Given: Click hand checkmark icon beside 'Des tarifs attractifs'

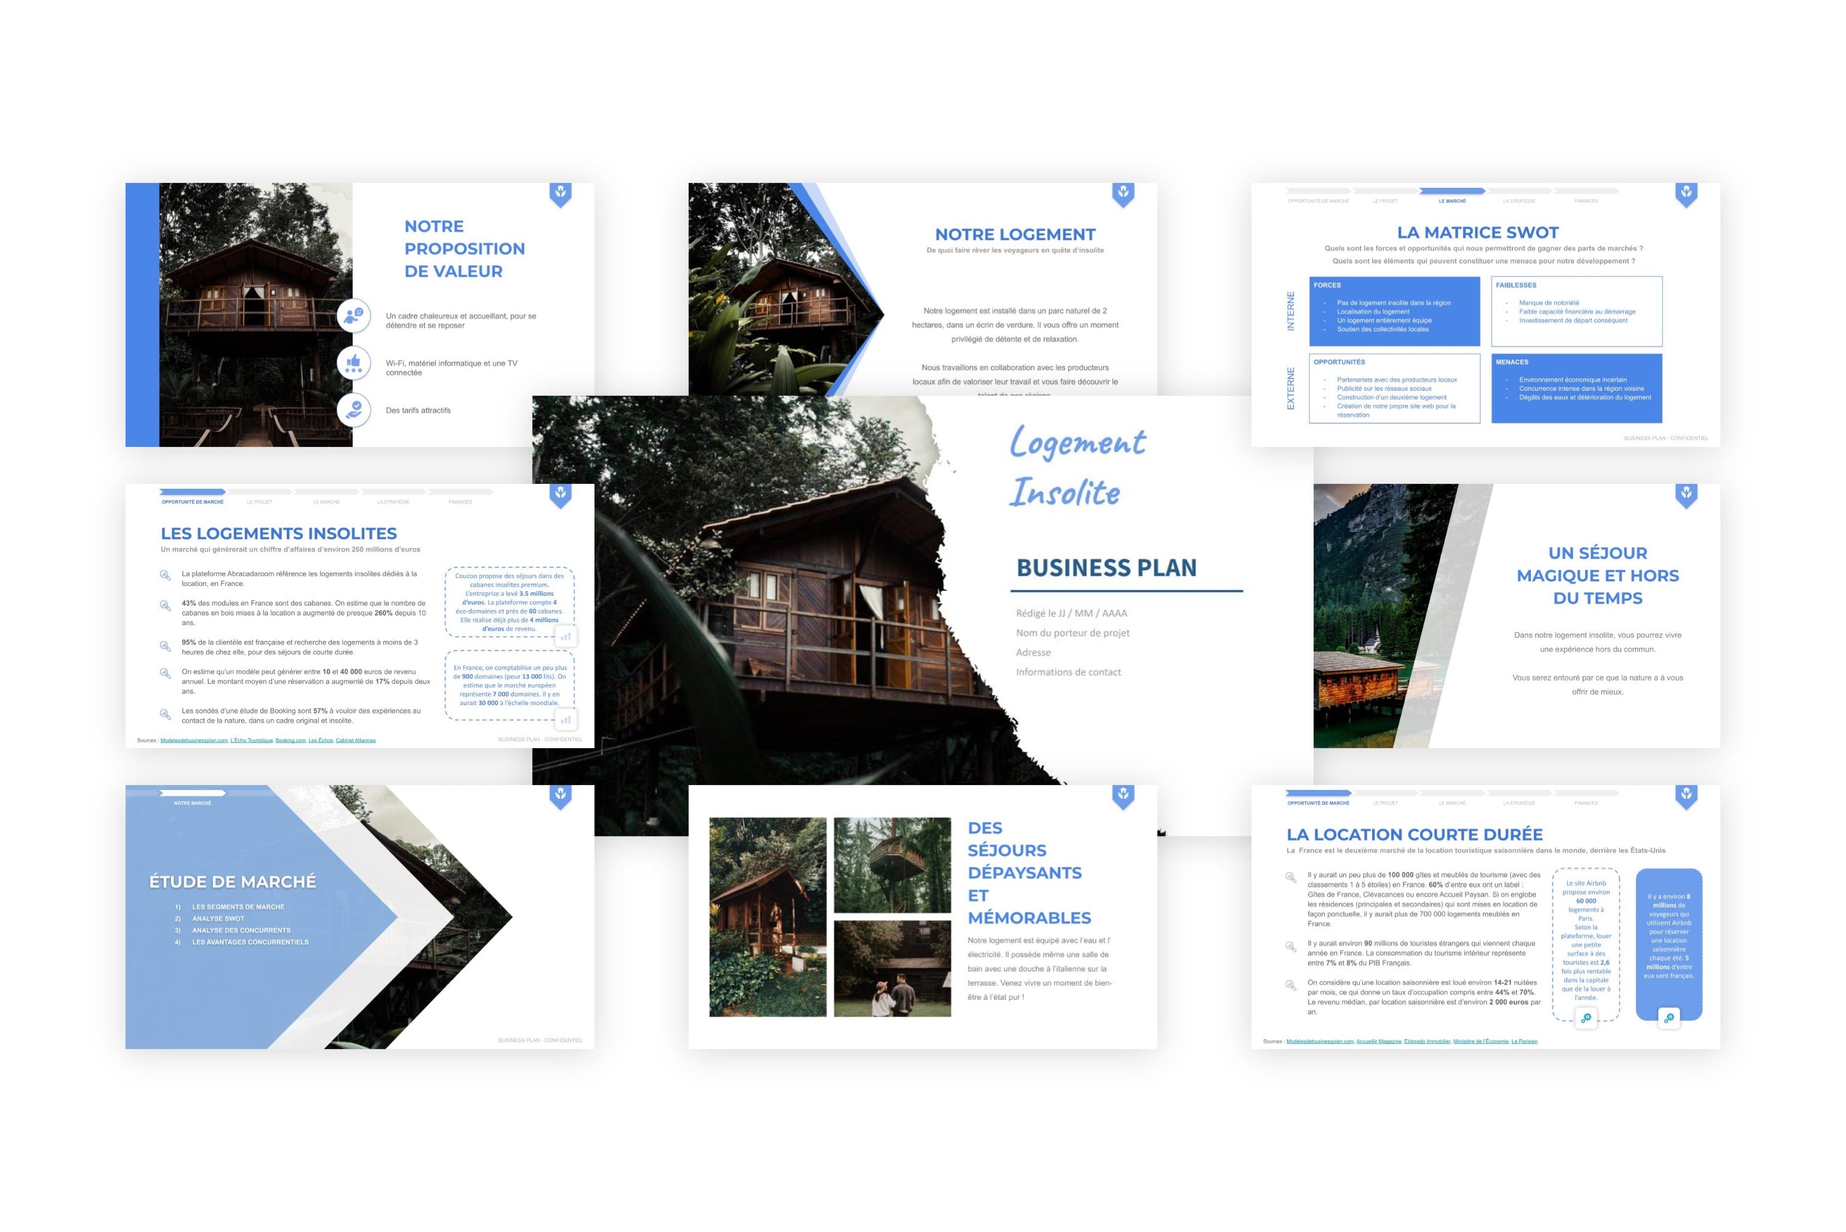Looking at the screenshot, I should 353,410.
